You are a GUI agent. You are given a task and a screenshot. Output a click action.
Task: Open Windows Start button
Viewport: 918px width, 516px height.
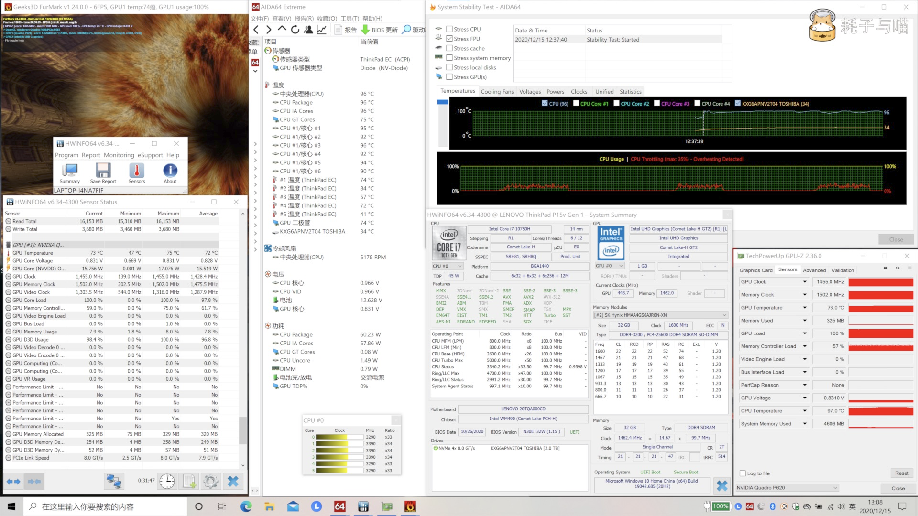pyautogui.click(x=11, y=506)
